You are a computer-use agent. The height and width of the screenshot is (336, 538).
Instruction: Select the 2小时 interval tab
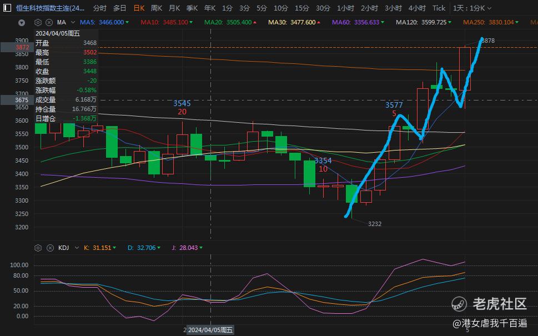pyautogui.click(x=369, y=8)
